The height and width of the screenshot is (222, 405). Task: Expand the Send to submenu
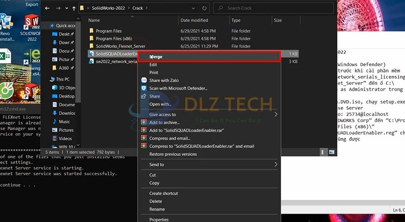276,165
